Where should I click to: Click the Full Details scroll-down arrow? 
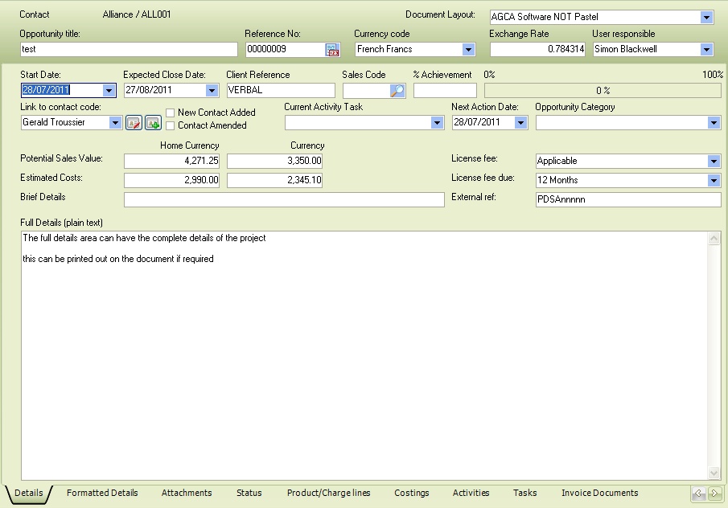click(714, 473)
